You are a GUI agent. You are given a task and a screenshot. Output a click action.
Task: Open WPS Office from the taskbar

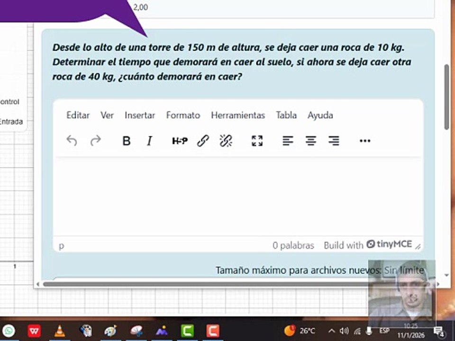[x=34, y=331]
